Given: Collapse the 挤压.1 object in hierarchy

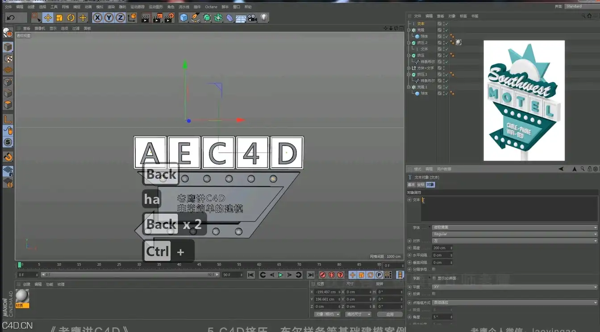Looking at the screenshot, I should tap(408, 74).
